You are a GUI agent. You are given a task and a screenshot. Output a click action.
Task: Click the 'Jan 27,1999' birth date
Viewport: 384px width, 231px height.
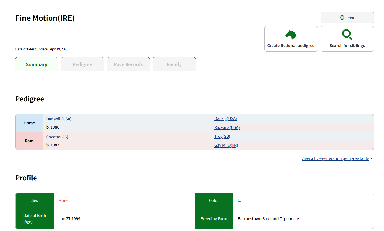(69, 219)
